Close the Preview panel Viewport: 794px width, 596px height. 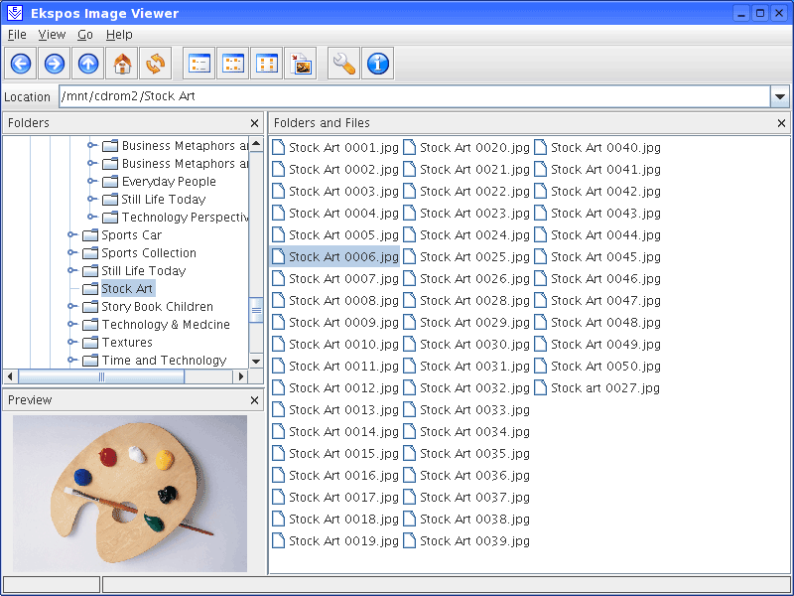(254, 400)
